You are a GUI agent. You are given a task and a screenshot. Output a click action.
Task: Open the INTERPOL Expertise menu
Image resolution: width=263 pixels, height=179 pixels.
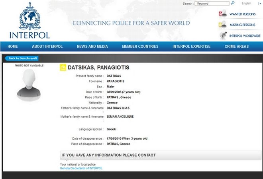pos(191,47)
